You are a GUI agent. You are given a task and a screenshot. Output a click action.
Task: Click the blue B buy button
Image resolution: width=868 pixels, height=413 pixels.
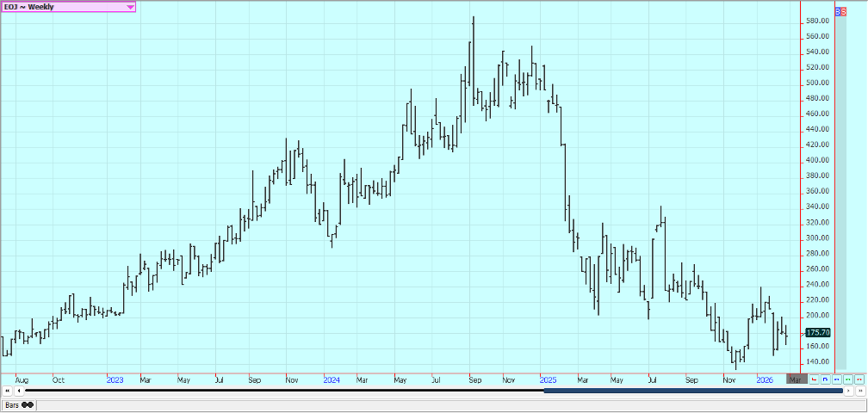[839, 12]
